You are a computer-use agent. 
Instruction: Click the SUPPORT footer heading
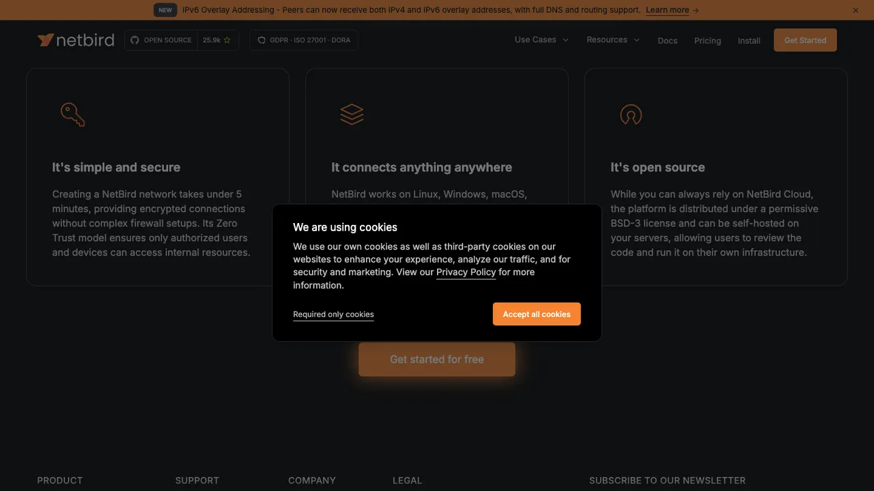pyautogui.click(x=197, y=480)
